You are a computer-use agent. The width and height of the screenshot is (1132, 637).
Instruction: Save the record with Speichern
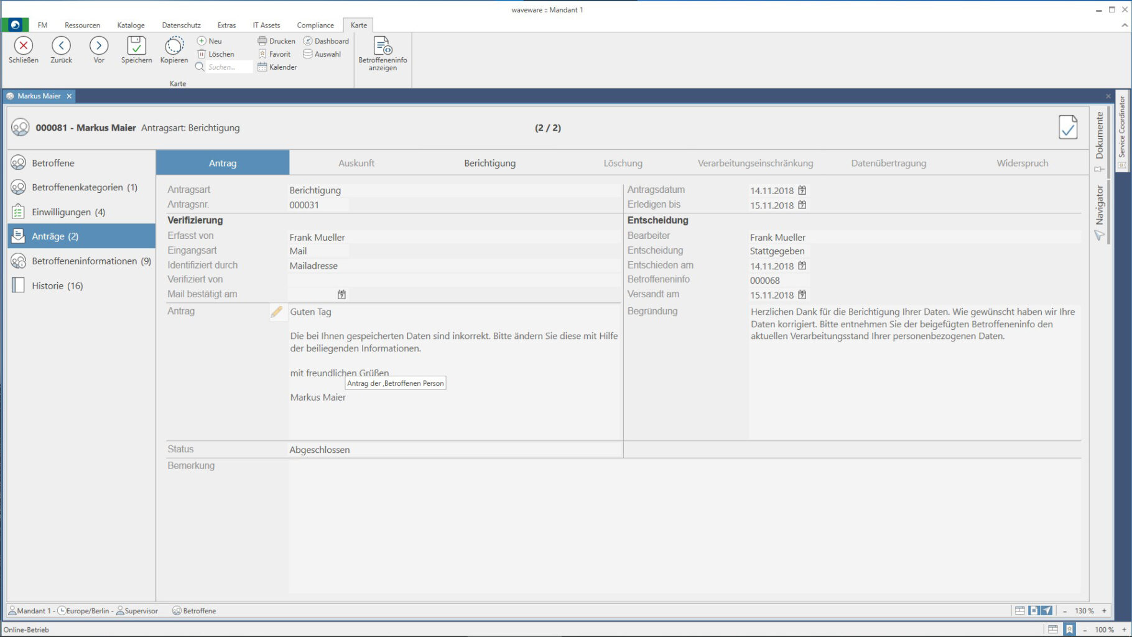point(136,46)
